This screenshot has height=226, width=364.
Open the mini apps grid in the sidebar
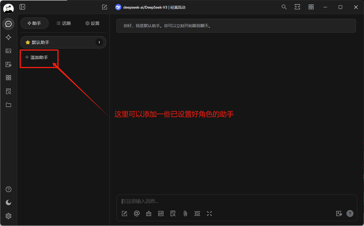[x=8, y=78]
